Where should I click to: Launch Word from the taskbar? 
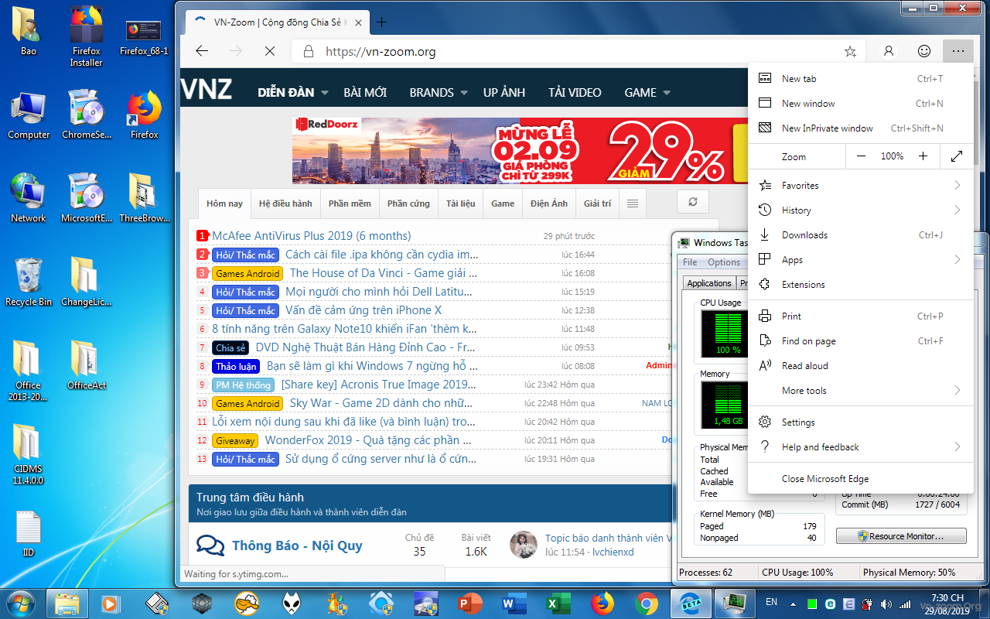click(x=513, y=603)
